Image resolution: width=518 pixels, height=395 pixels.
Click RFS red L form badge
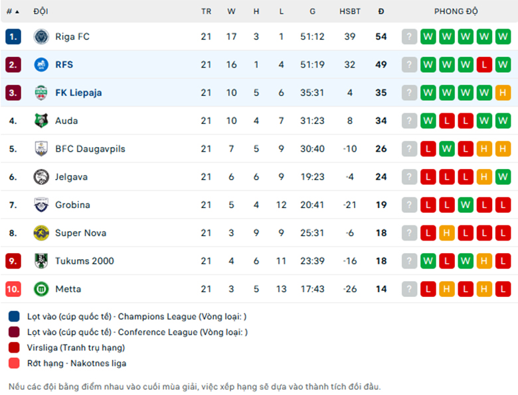[484, 65]
